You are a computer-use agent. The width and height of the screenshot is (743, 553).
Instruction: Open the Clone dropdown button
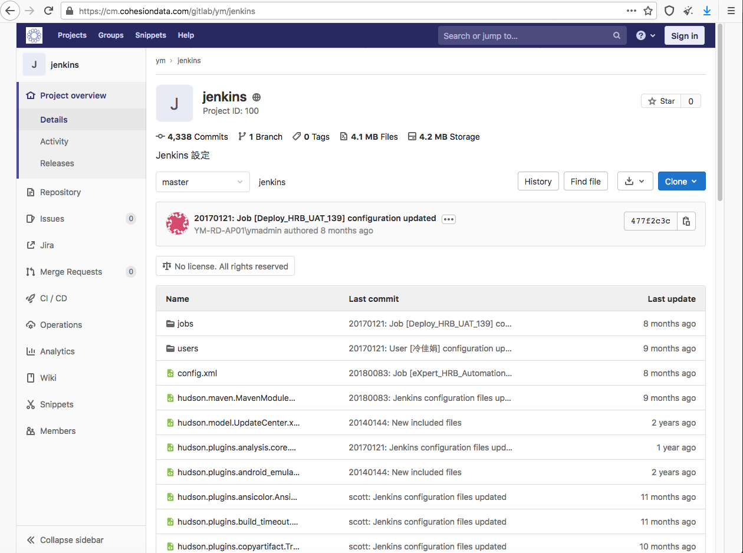pos(682,182)
